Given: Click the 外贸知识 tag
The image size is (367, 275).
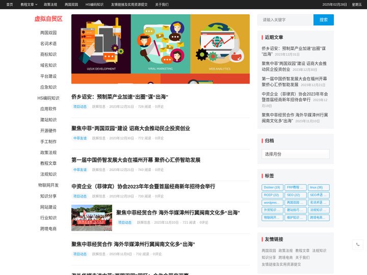Looking at the screenshot, I should [x=272, y=210].
